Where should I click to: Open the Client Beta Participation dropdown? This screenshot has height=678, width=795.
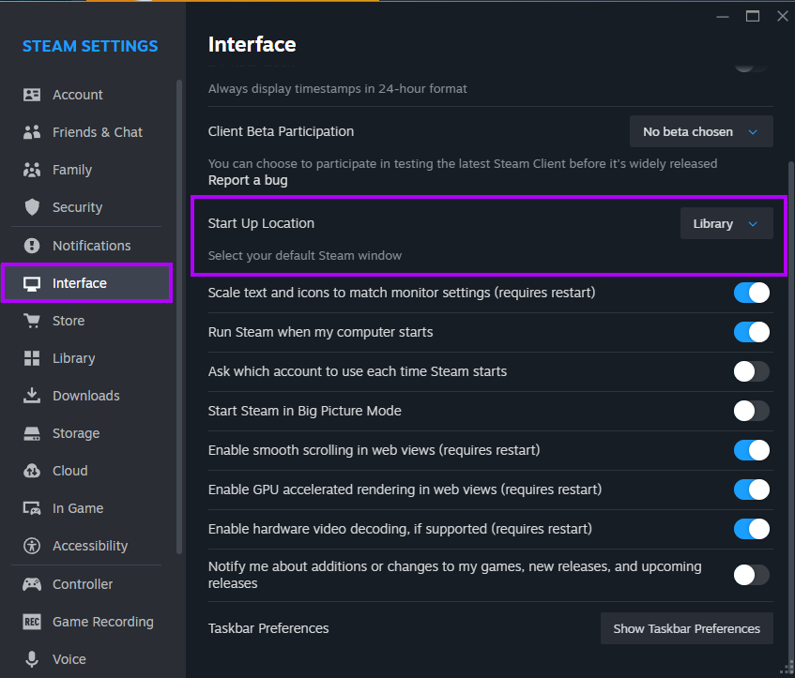(701, 131)
